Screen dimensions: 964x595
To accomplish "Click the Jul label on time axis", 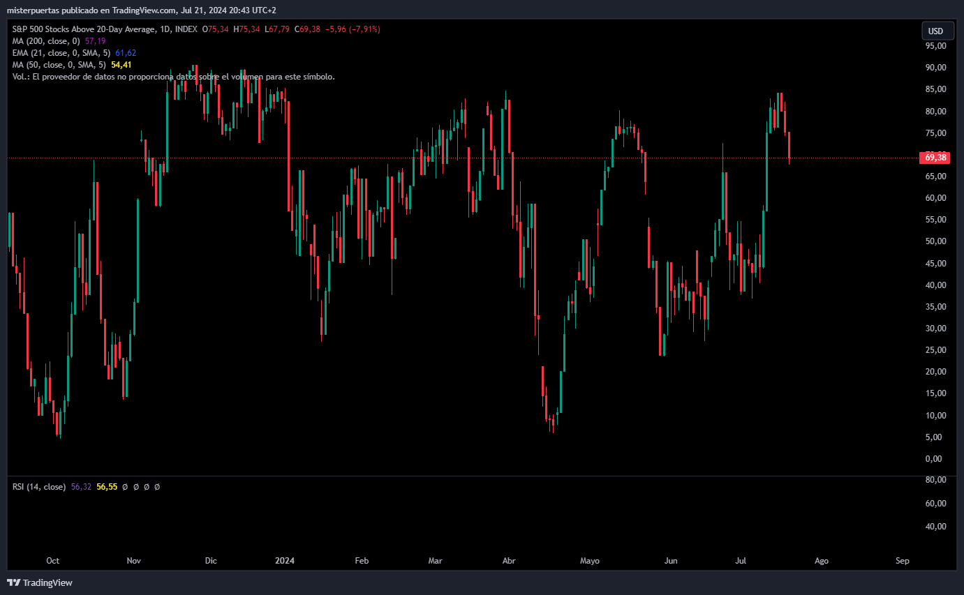I will click(741, 561).
